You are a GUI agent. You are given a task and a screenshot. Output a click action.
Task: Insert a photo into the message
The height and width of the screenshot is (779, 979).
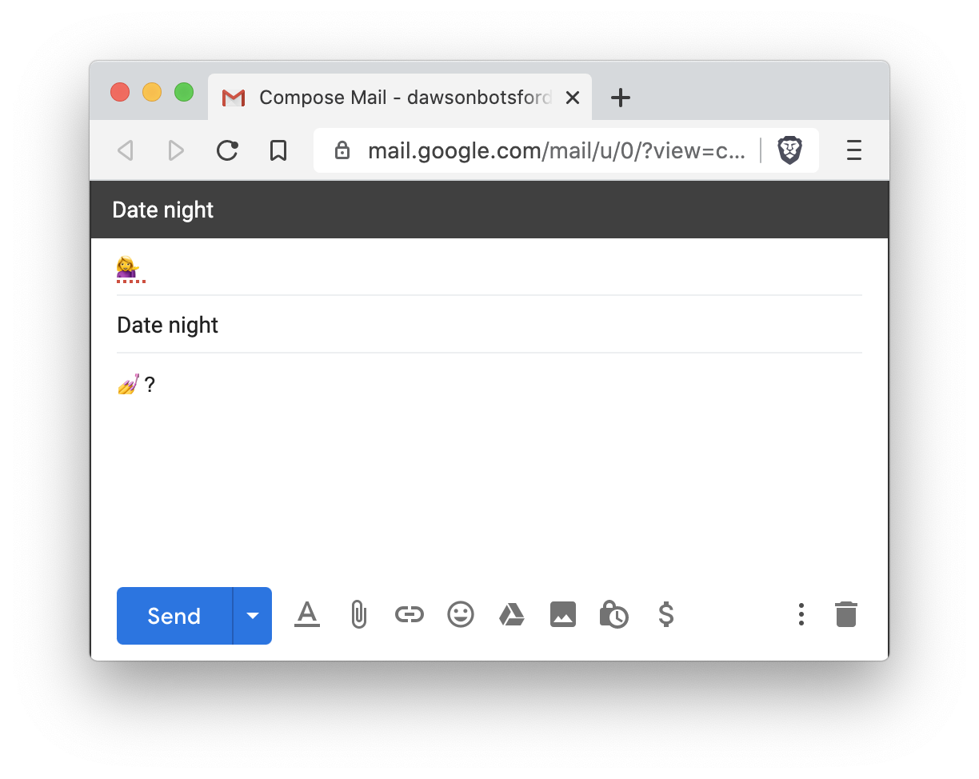click(x=563, y=614)
